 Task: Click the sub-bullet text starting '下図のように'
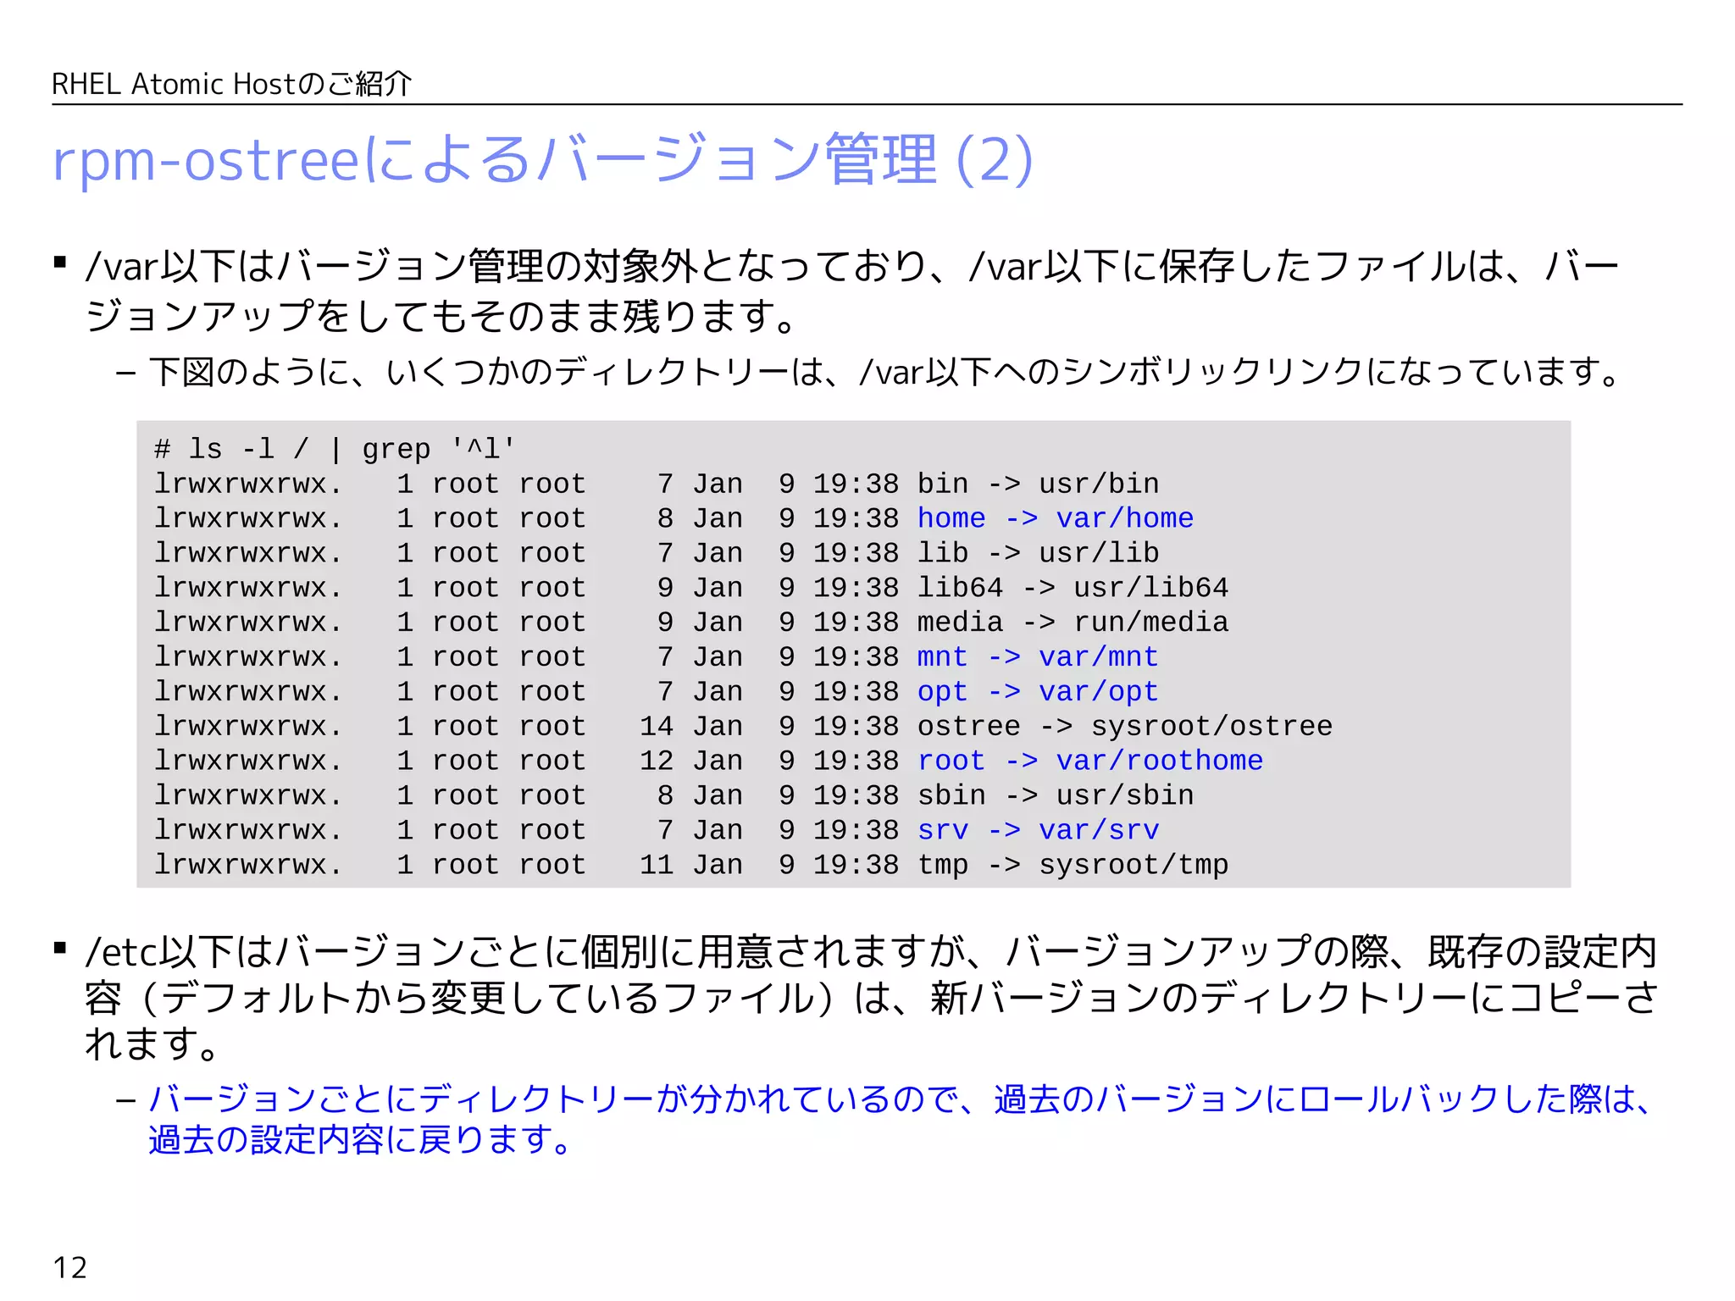pos(885,372)
